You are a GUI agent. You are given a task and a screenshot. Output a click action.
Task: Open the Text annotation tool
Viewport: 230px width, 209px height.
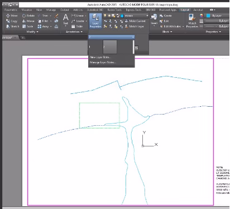point(65,20)
